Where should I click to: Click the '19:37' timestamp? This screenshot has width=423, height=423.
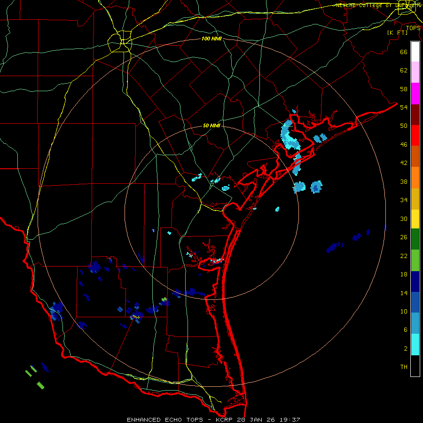click(x=291, y=420)
